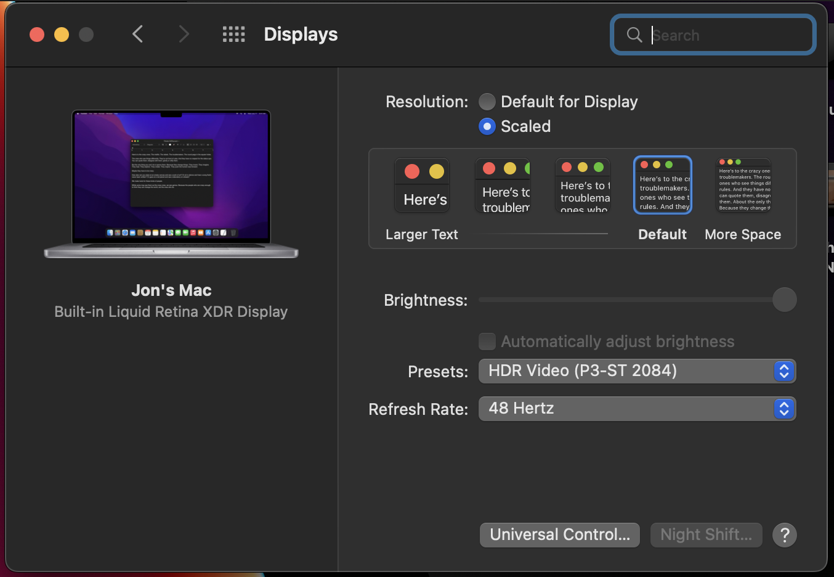Click the forward navigation arrow
834x577 pixels.
(184, 35)
